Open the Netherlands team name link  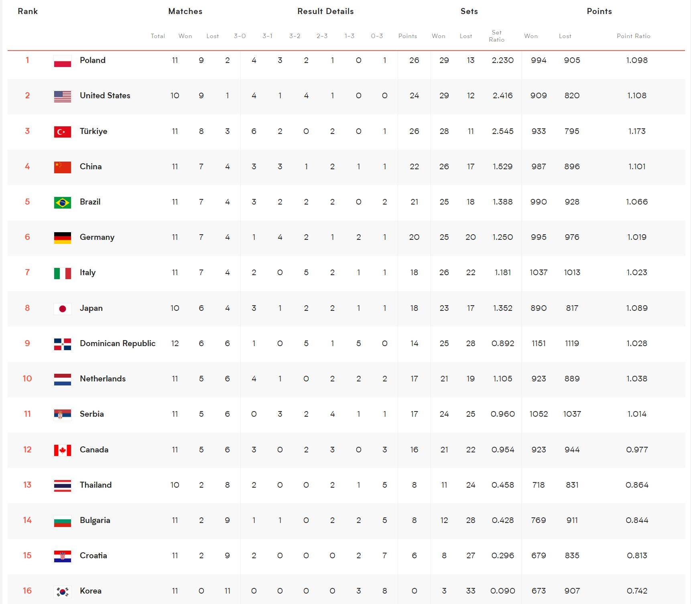click(103, 379)
